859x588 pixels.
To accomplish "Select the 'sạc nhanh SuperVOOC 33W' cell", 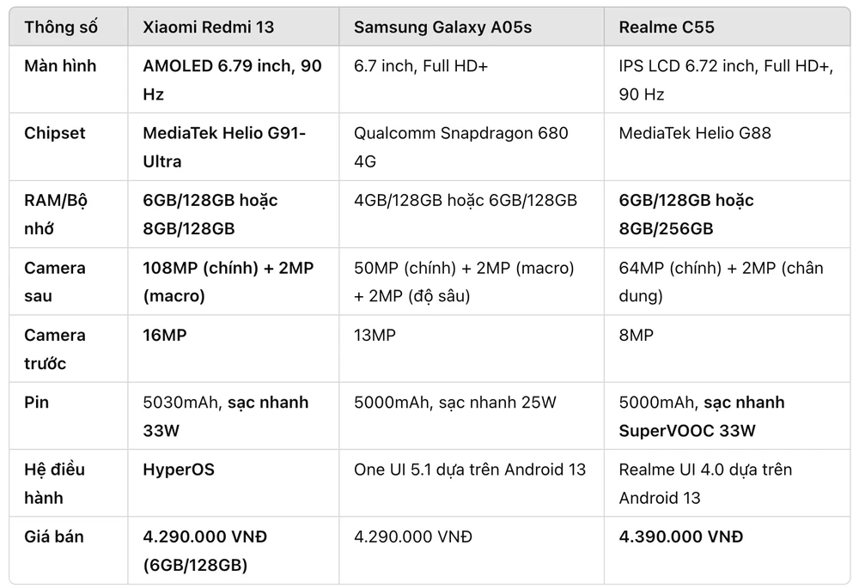I will click(x=701, y=416).
